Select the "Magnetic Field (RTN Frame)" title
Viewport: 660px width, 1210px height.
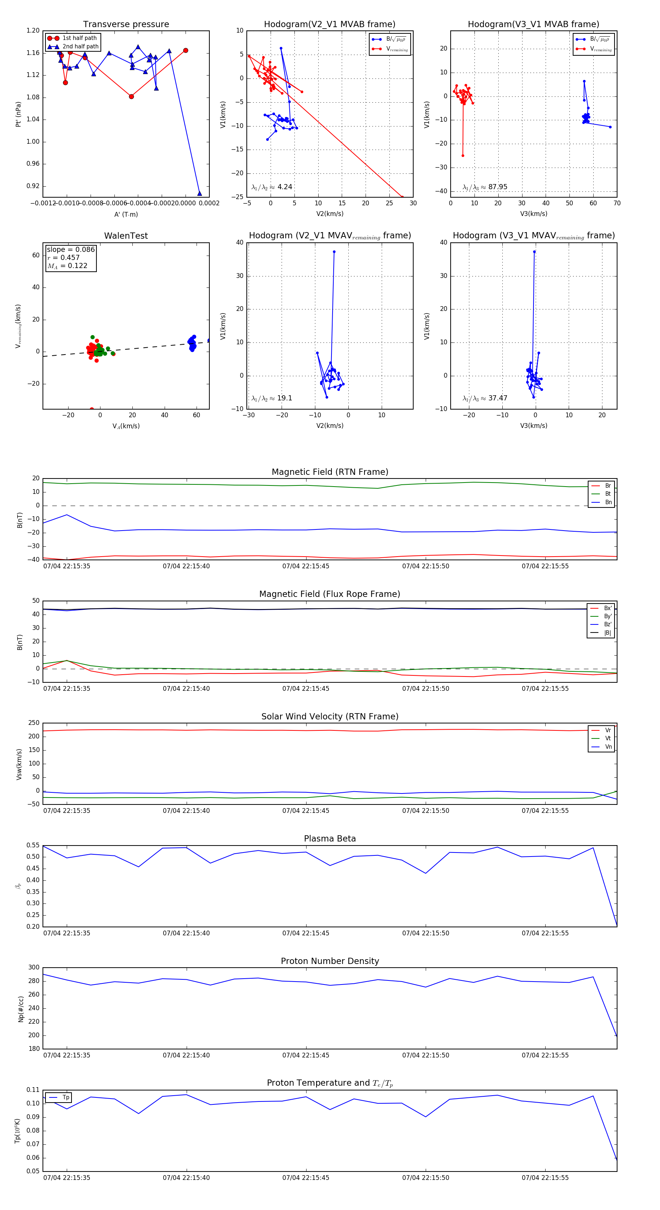330,472
